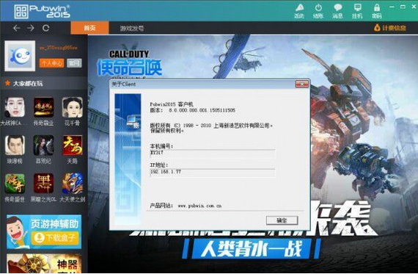Viewport: 418px width, 274px height.
Task: Click the orange 个人中心 button
Action: [x=52, y=63]
